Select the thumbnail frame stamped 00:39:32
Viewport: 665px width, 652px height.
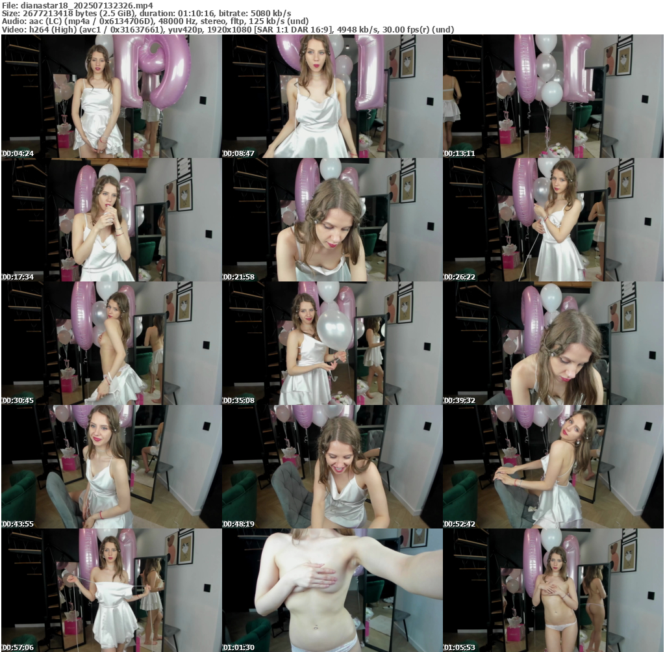coord(553,343)
